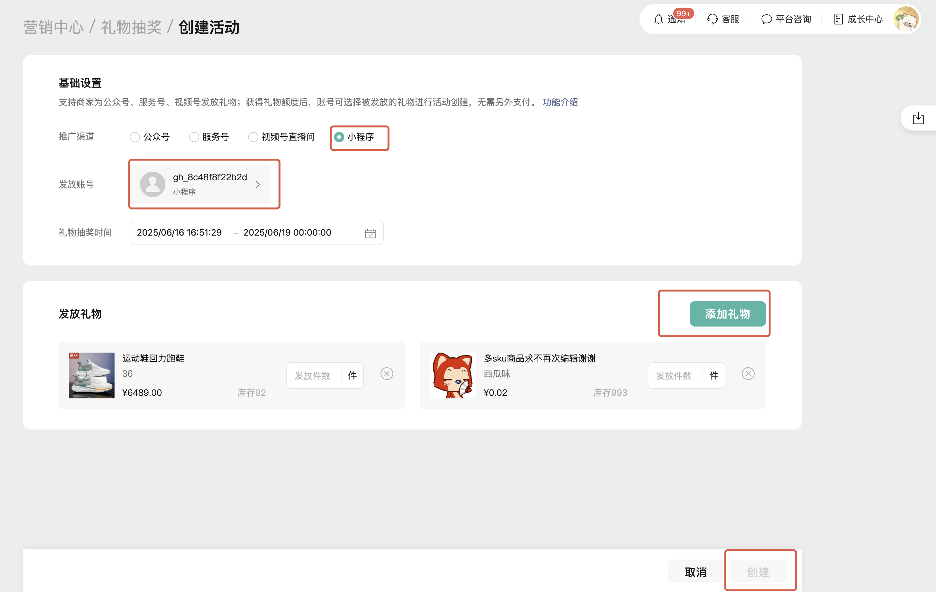936x592 pixels.
Task: Click the 礼物抽奖时间 label
Action: click(x=85, y=232)
